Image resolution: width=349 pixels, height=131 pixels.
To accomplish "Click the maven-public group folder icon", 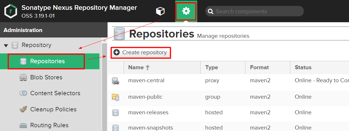I will [x=115, y=97].
